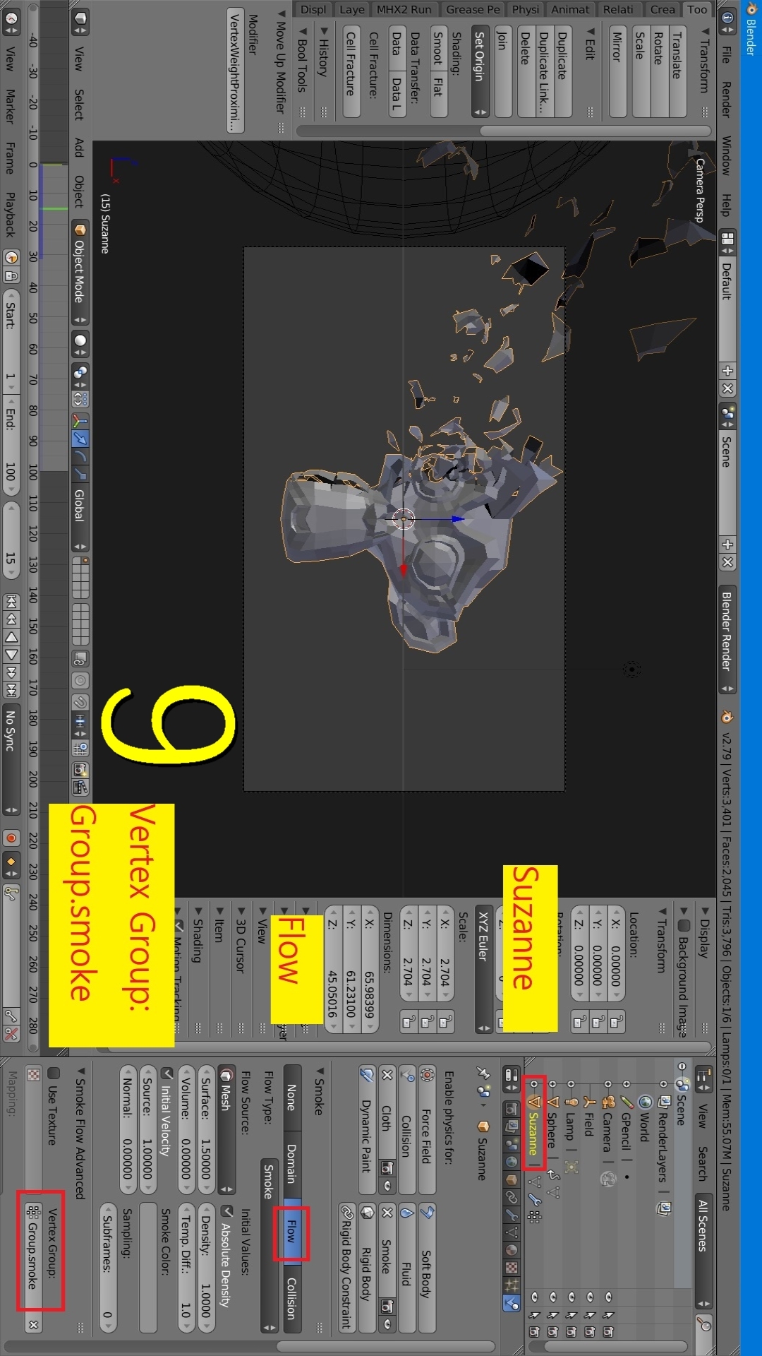Toggle visibility eye for Lamp in outliner
Screen dimensions: 762x1356
[x=571, y=1297]
